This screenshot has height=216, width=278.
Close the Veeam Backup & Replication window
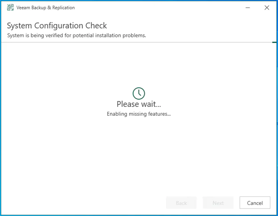pos(266,8)
